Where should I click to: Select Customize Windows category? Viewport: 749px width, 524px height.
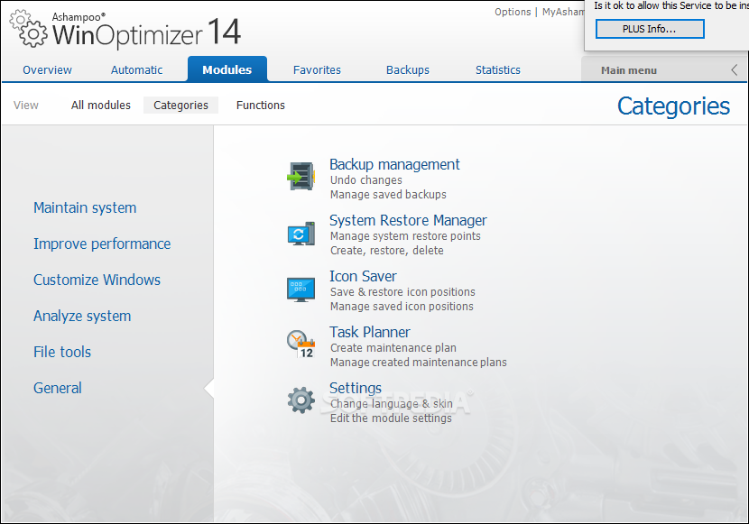click(97, 280)
